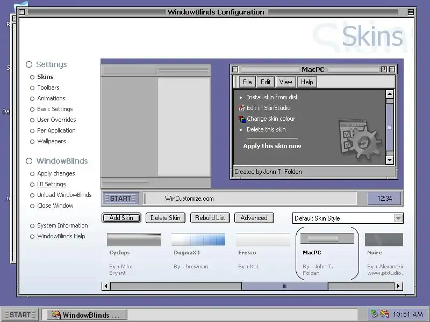Click the Rebuild List button
This screenshot has height=322, width=430.
coord(210,218)
